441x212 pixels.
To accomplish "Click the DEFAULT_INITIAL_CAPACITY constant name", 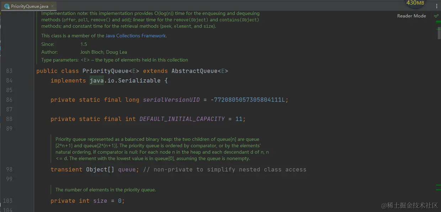I will (182, 119).
